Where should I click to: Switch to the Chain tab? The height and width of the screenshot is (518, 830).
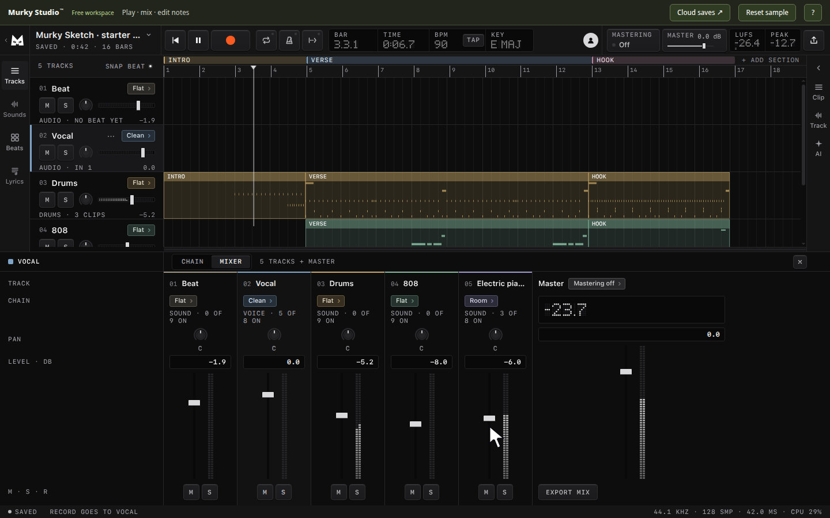[x=193, y=262]
